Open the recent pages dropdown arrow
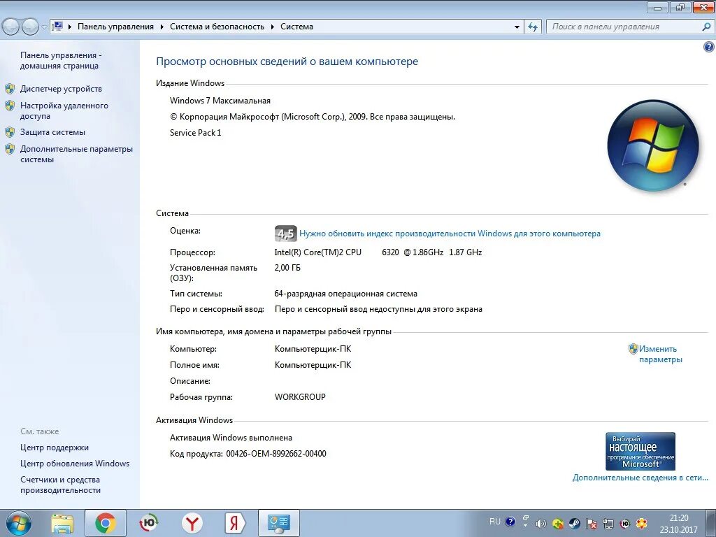 [44, 27]
